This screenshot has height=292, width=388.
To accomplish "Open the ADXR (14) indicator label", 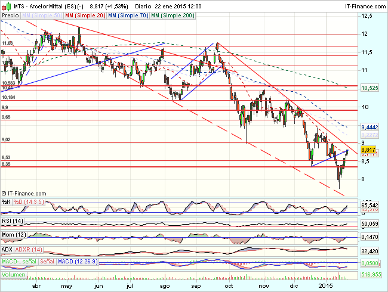I will 28,248.
